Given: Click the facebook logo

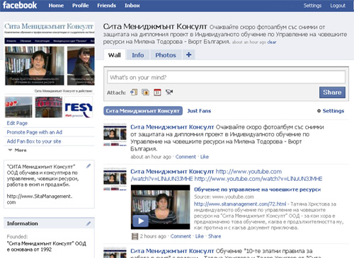Looking at the screenshot, I should click(x=20, y=5).
